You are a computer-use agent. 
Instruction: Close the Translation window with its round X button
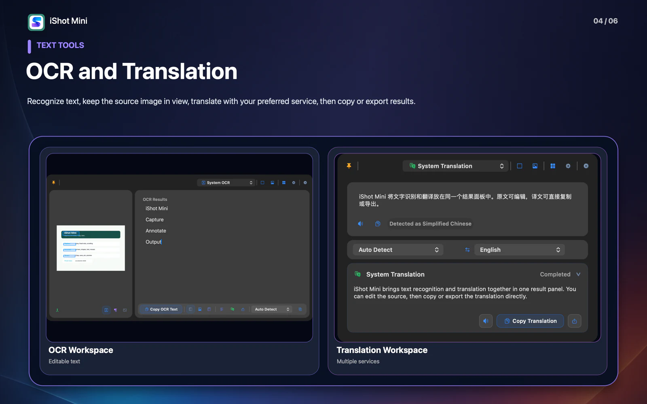(x=586, y=166)
